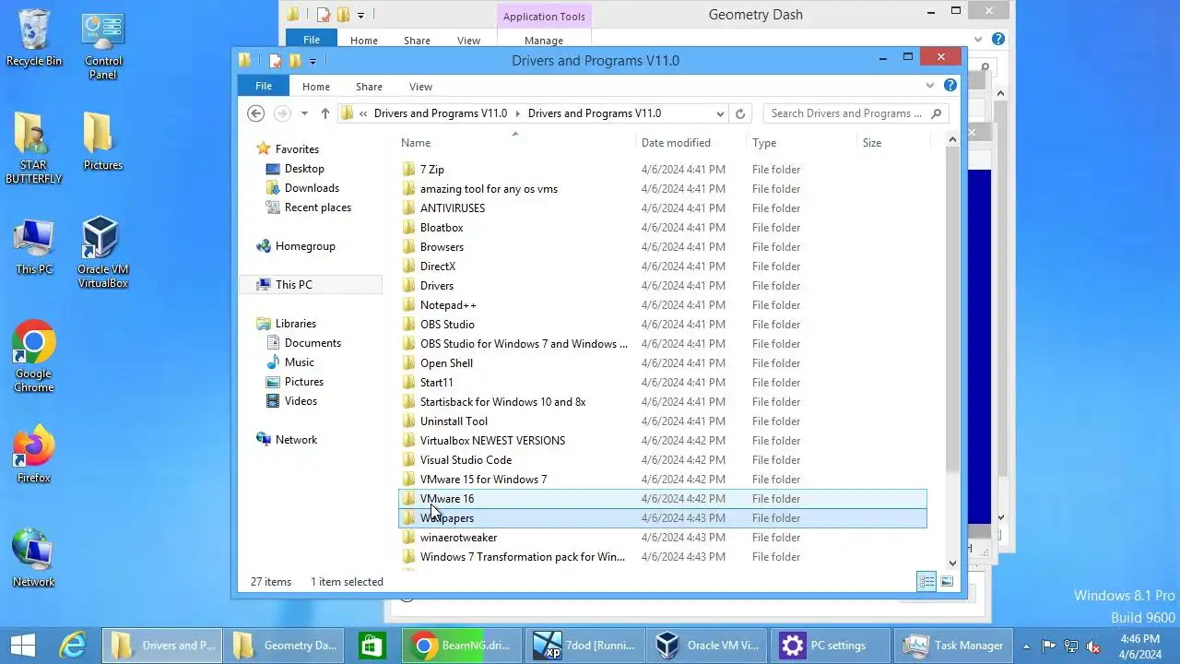
Task: Switch to the BeamNG Chrome taskbar window
Action: point(461,646)
